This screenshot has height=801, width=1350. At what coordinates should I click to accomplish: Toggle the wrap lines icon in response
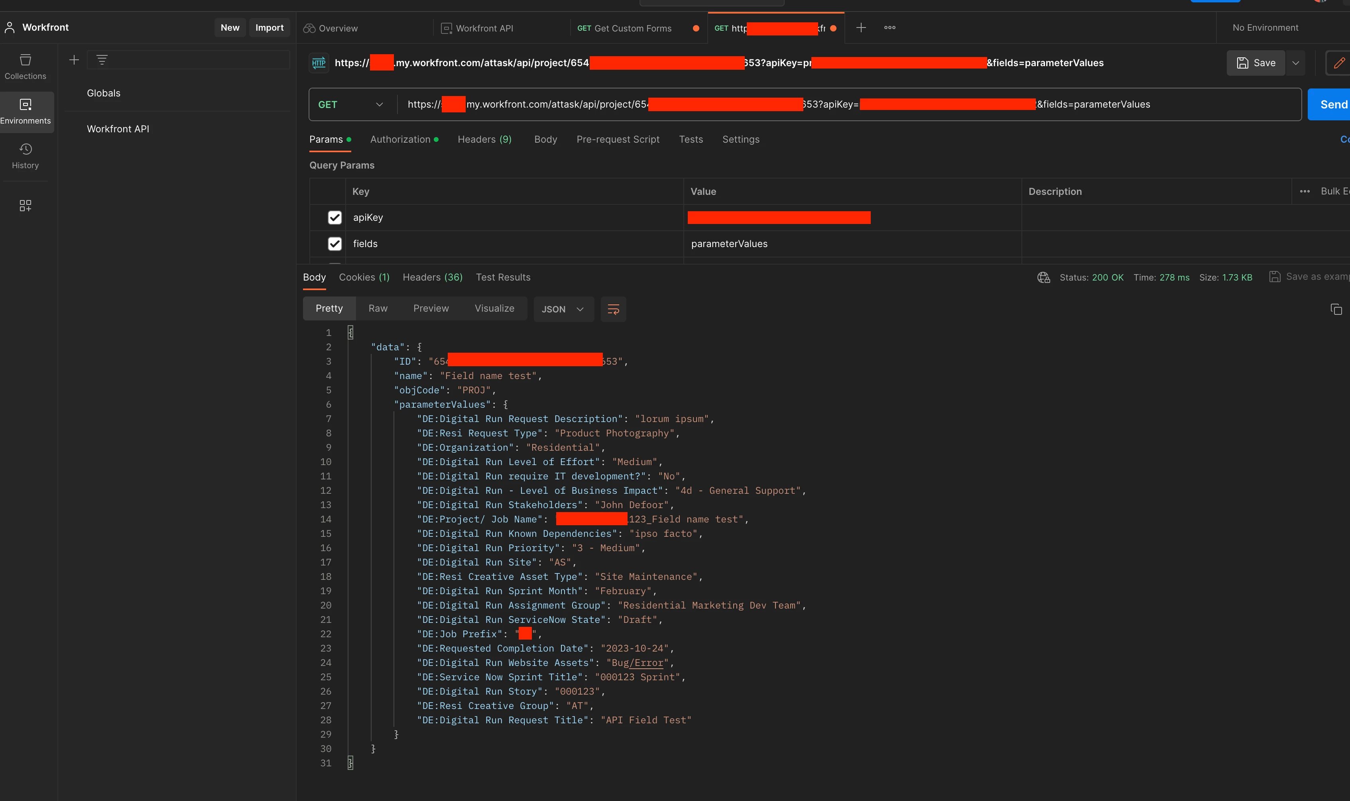(x=613, y=309)
